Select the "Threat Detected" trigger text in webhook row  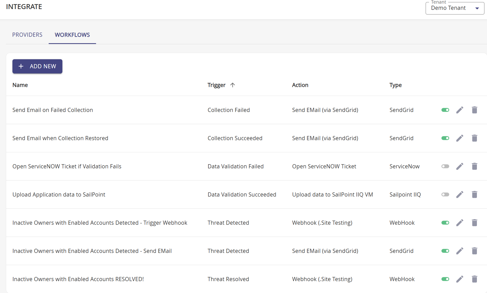click(x=228, y=223)
